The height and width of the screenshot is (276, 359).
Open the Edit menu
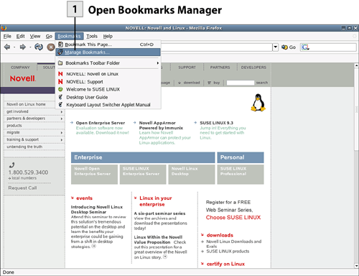(20, 36)
